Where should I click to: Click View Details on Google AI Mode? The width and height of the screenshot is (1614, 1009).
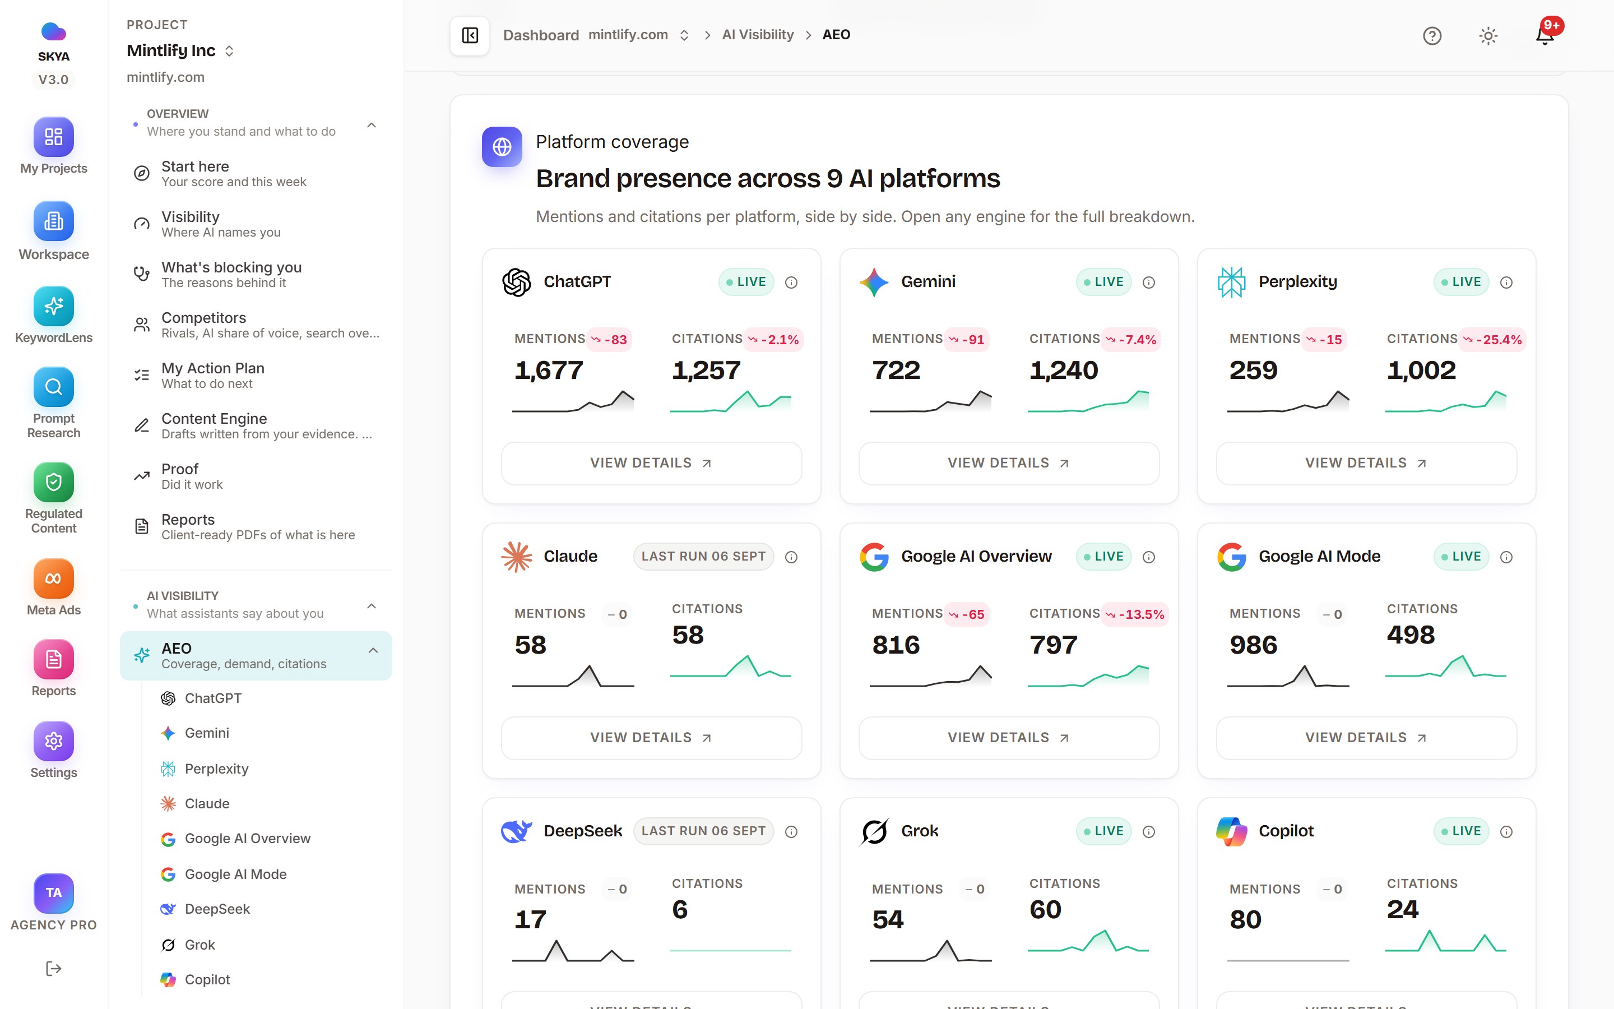click(1366, 737)
